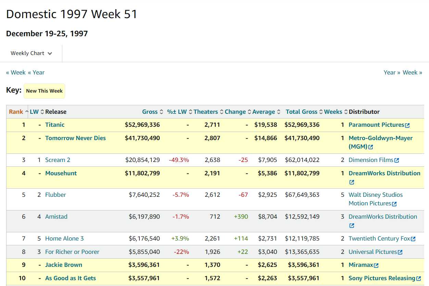
Task: Click Home Alone 3 gross $6,176,540
Action: [x=144, y=239]
